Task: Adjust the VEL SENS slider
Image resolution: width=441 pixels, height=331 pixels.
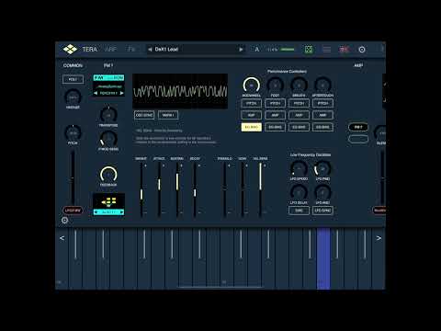Action: click(261, 189)
